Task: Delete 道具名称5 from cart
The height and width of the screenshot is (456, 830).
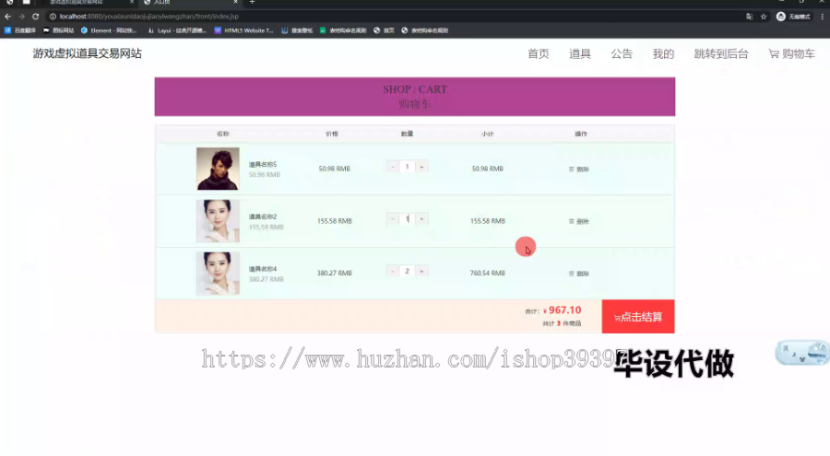Action: 578,170
